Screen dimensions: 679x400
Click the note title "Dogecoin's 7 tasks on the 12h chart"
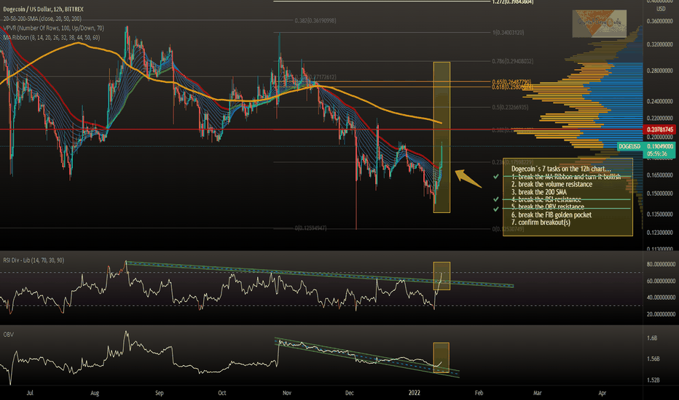(x=561, y=169)
